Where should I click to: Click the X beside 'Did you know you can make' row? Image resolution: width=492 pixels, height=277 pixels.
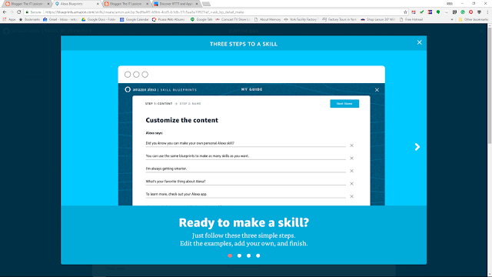point(352,145)
